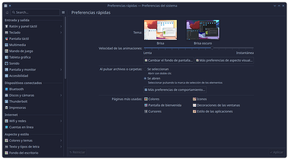The height and width of the screenshot is (160, 289).
Task: Click the home icon beside the search box
Action: (7, 13)
